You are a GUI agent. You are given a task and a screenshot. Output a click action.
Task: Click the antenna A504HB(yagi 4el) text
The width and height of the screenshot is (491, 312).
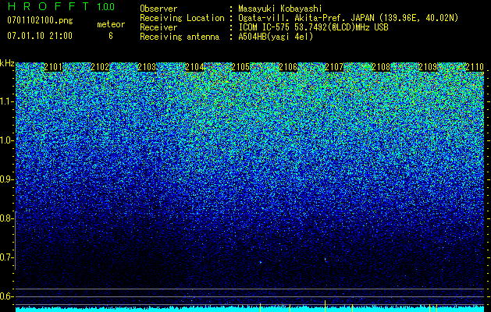[x=276, y=37]
